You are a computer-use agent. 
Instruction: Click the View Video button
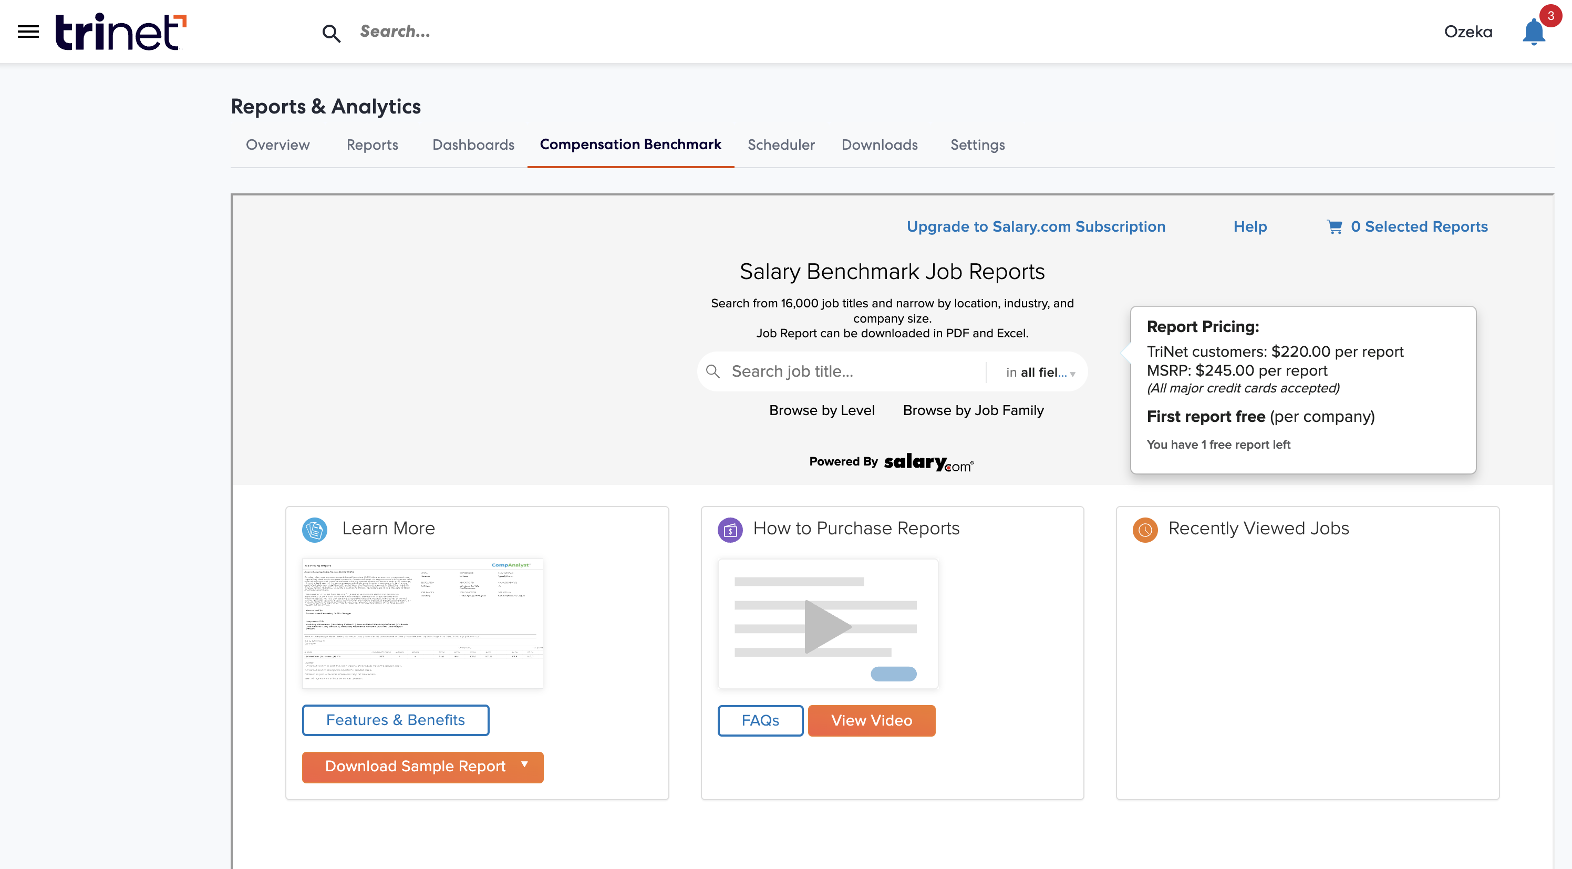pyautogui.click(x=872, y=721)
